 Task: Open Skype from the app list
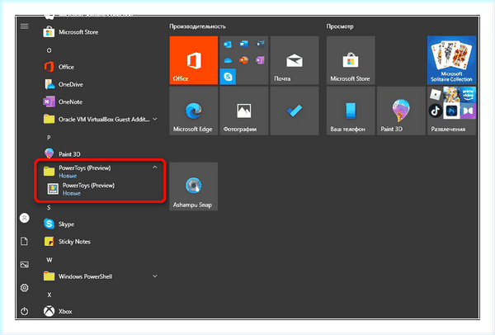pos(101,224)
